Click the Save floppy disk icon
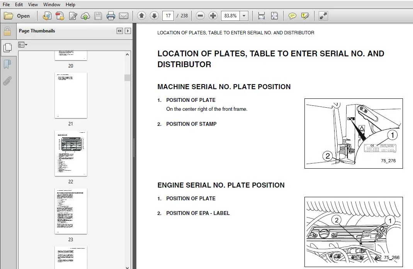 [98, 16]
